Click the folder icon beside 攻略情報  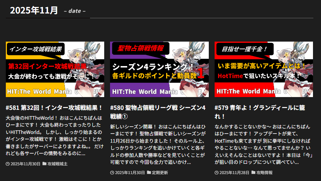254,172
